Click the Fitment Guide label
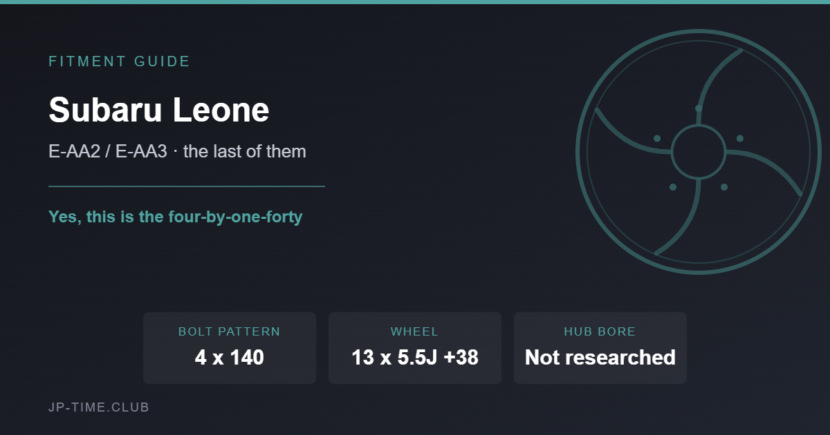Viewport: 830px width, 435px height. (119, 61)
